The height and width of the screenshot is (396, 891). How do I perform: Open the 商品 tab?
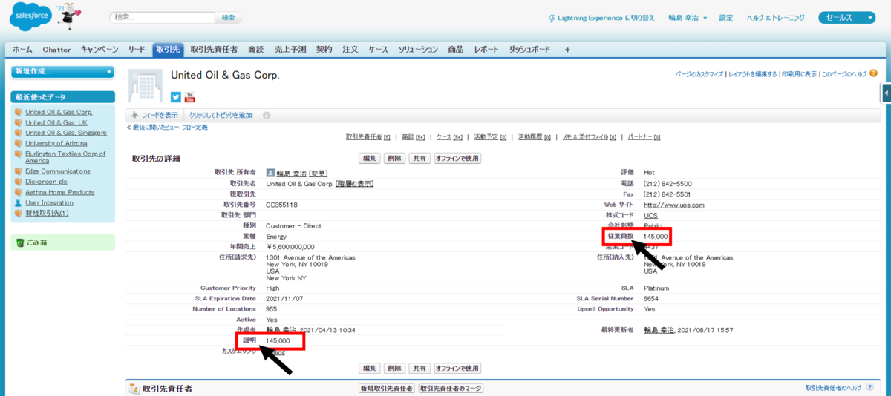[456, 50]
